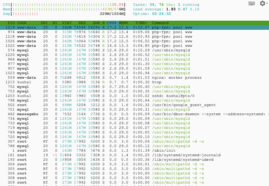Sort by the PID column header

(x=11, y=23)
